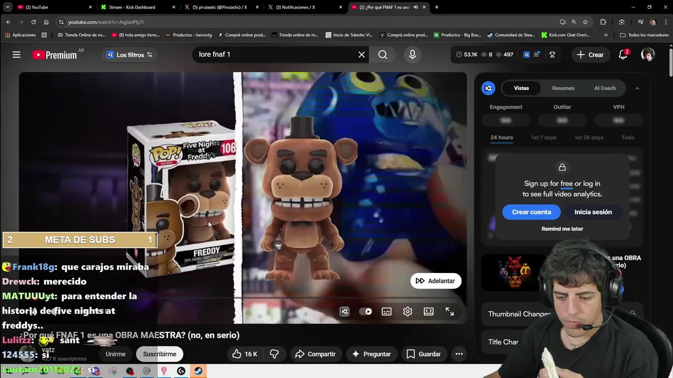Click the Unirme join button
673x378 pixels.
click(116, 354)
